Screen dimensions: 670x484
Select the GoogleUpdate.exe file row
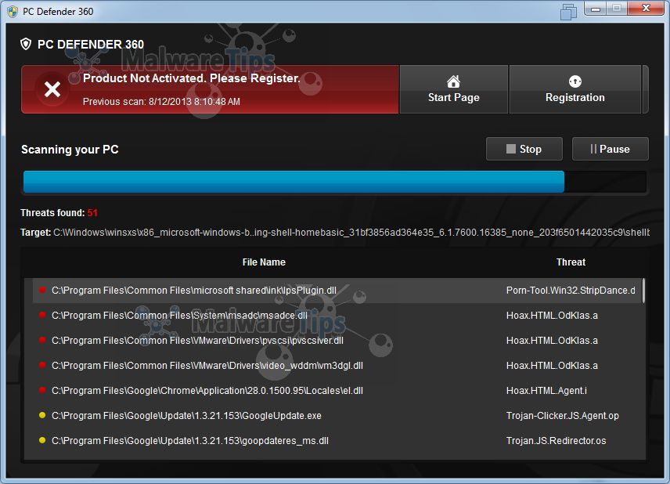tap(337, 416)
